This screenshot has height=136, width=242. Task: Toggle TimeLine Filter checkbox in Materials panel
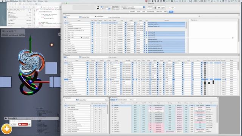tap(80, 57)
